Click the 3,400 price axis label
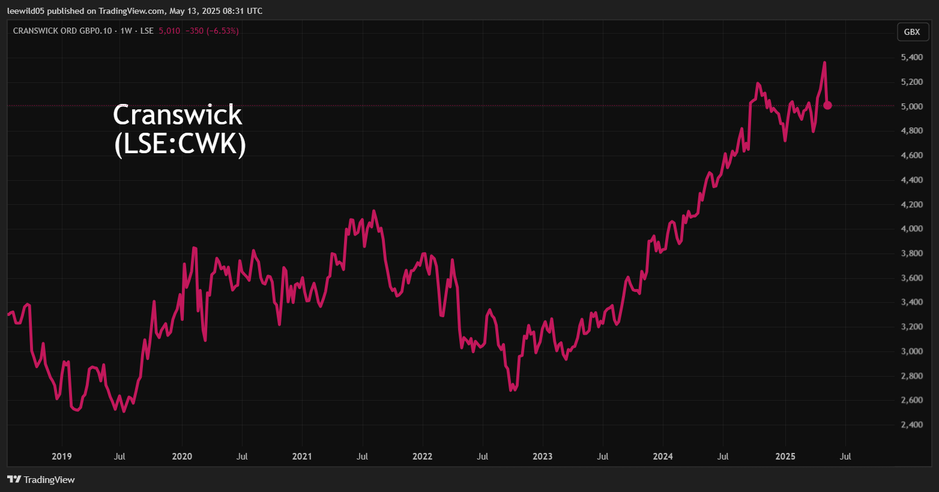Viewport: 939px width, 492px height. coord(912,302)
